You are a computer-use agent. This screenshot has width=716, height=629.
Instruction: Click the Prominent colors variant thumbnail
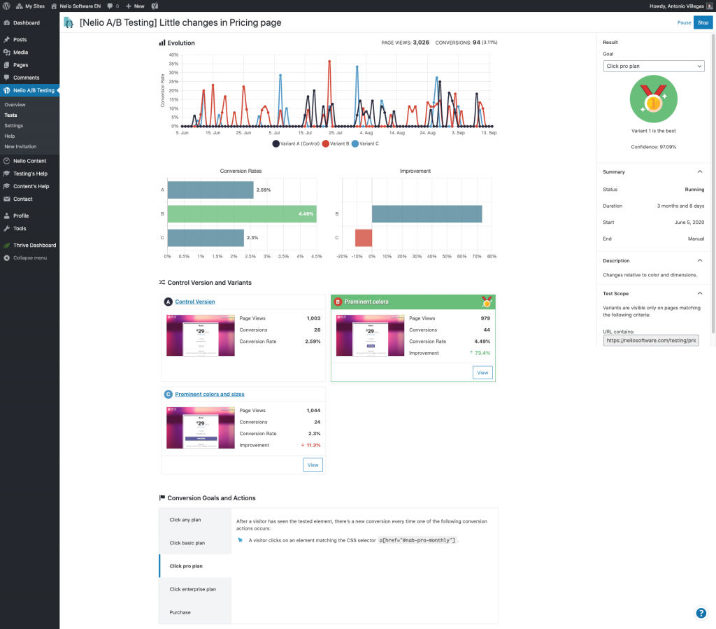pyautogui.click(x=371, y=336)
